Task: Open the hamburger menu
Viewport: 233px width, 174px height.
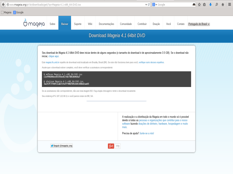Action: coord(230,5)
